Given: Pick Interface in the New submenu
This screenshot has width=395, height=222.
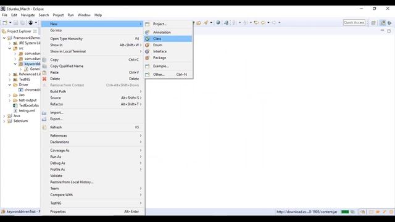Looking at the screenshot, I should click(168, 51).
